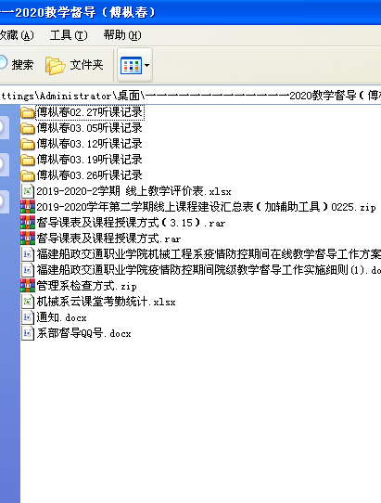Click the 通知.docx Word document icon
Image resolution: width=381 pixels, height=503 pixels.
click(28, 317)
